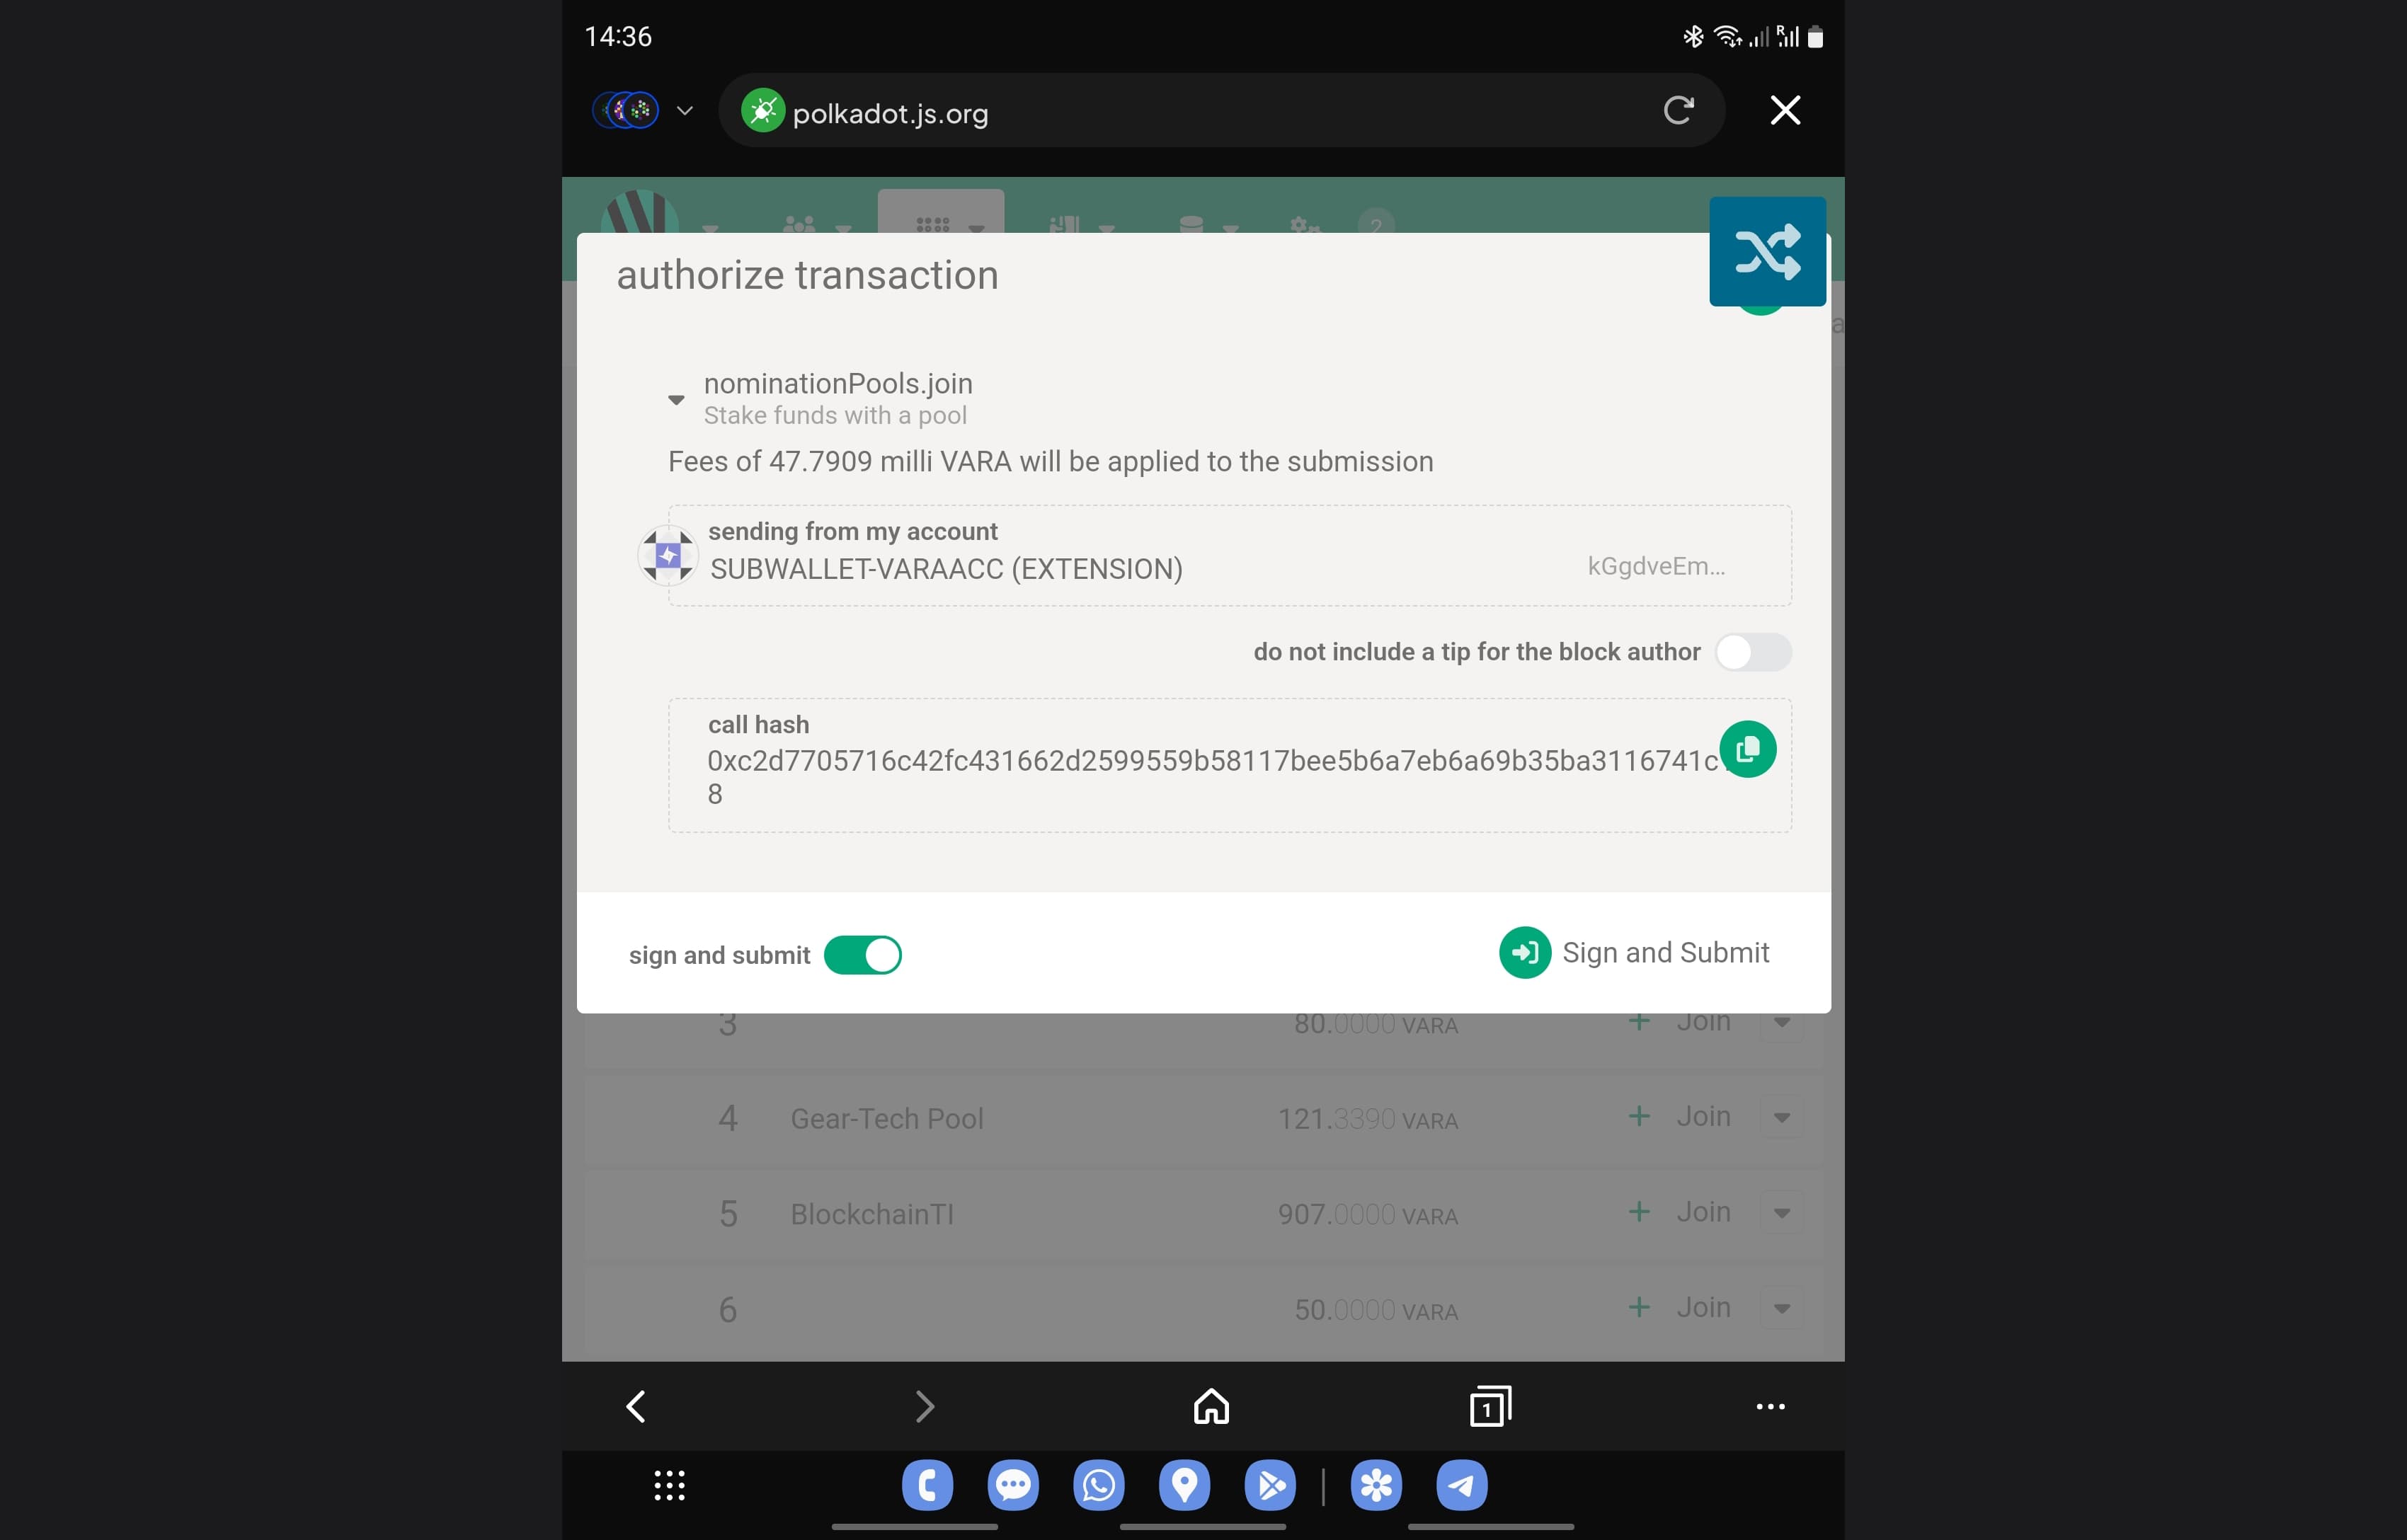Open options dropdown for BlockchainTI pool

pyautogui.click(x=1781, y=1213)
